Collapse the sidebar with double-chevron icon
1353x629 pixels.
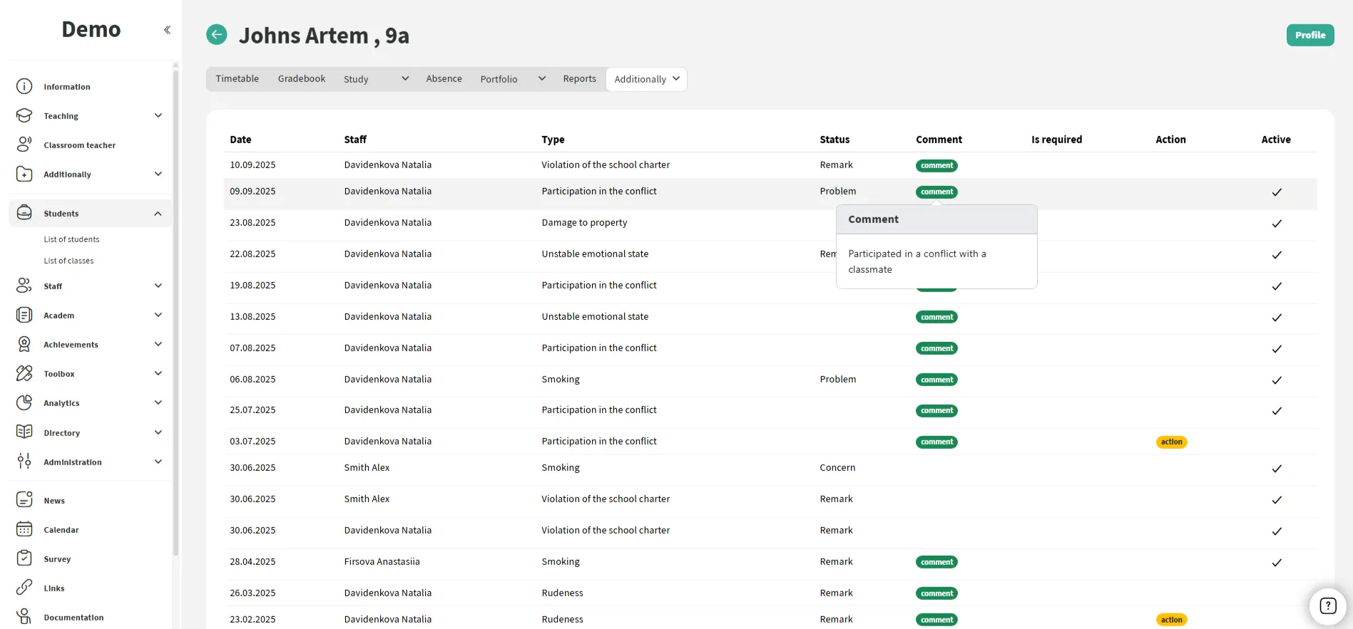[167, 30]
